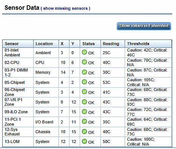Click the OK icon for 12-Sys Exhaust
Screen dimensions: 176x149
(x=84, y=131)
